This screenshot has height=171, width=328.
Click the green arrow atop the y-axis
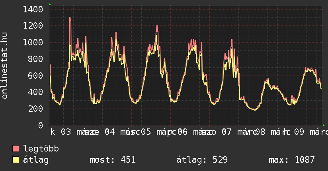pos(49,4)
